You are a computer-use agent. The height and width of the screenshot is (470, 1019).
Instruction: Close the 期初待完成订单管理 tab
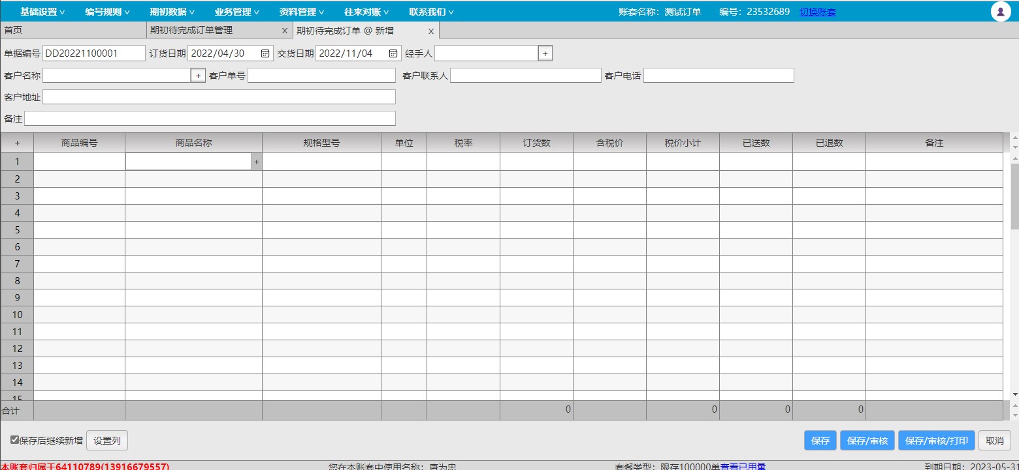(284, 31)
